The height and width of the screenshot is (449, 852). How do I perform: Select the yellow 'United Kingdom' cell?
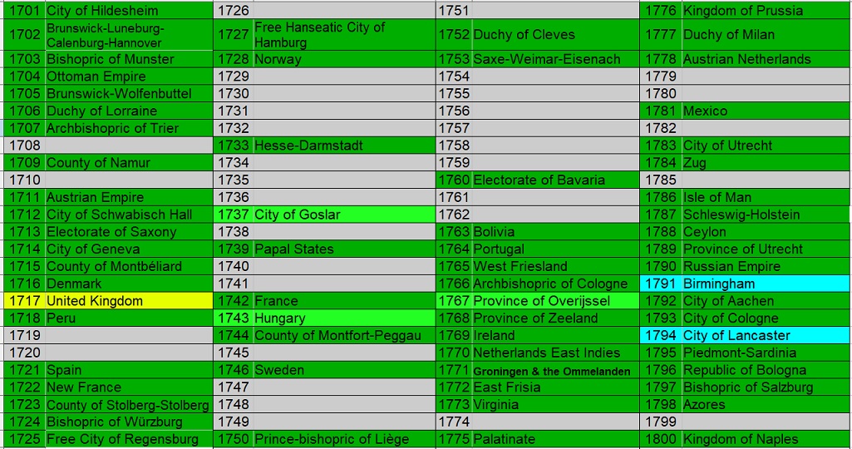129,301
